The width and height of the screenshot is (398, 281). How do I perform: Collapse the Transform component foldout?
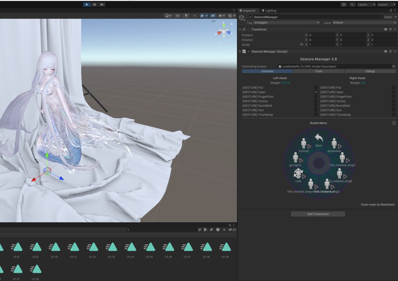[x=240, y=30]
